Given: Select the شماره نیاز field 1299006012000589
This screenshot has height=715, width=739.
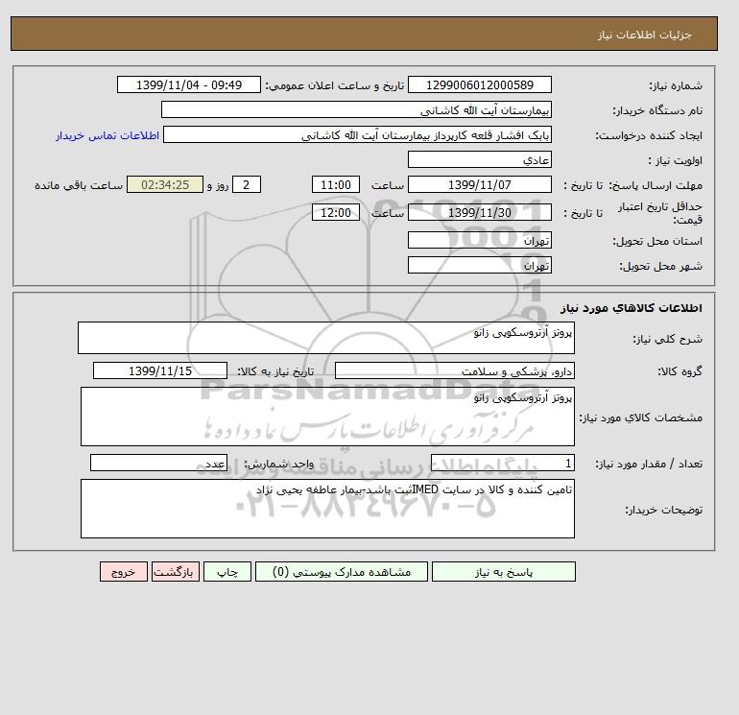Looking at the screenshot, I should point(479,84).
